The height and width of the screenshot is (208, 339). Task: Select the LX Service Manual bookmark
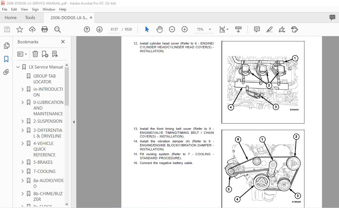click(x=46, y=67)
